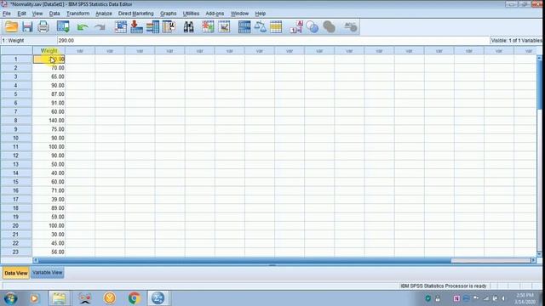The height and width of the screenshot is (306, 545).
Task: Save this document with floppy icon
Action: 27,27
